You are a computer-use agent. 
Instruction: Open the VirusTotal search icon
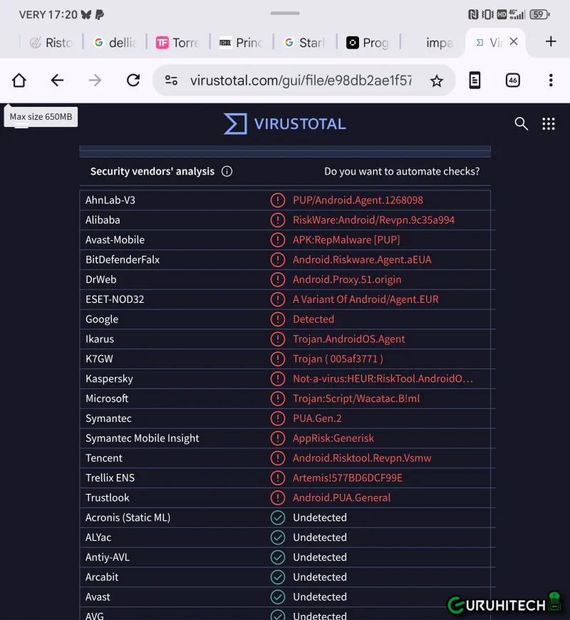(521, 124)
